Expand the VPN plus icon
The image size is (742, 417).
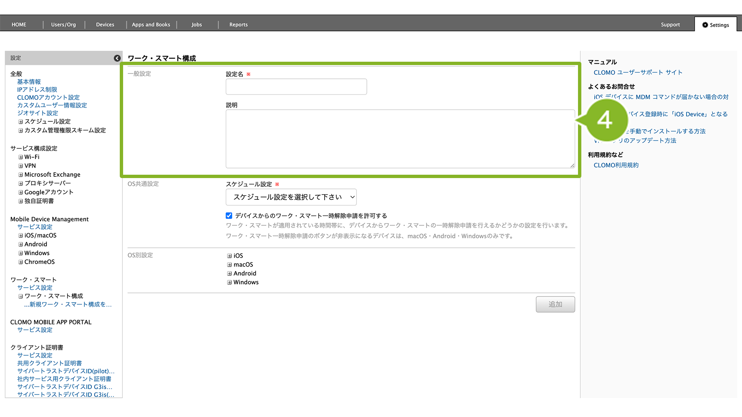pos(20,166)
